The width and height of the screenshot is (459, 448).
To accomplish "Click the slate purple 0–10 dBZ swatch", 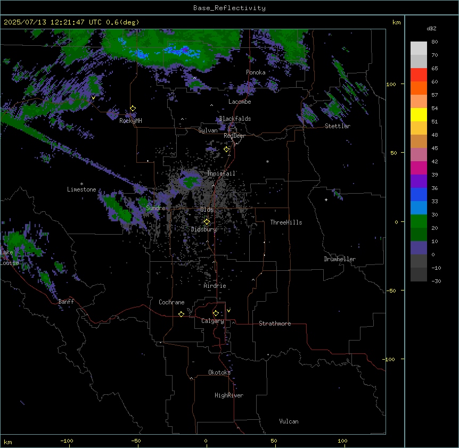I will 419,248.
